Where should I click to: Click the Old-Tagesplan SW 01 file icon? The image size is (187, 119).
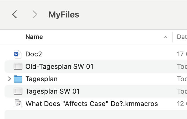pos(18,67)
